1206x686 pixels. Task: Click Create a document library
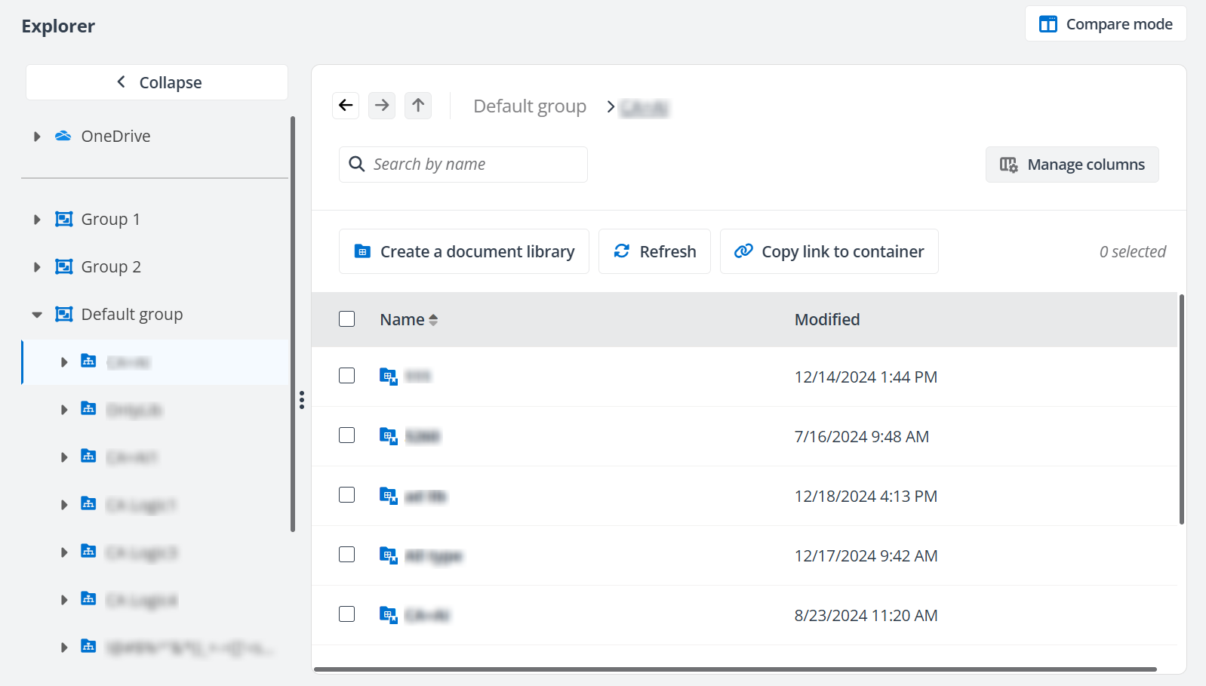point(463,251)
